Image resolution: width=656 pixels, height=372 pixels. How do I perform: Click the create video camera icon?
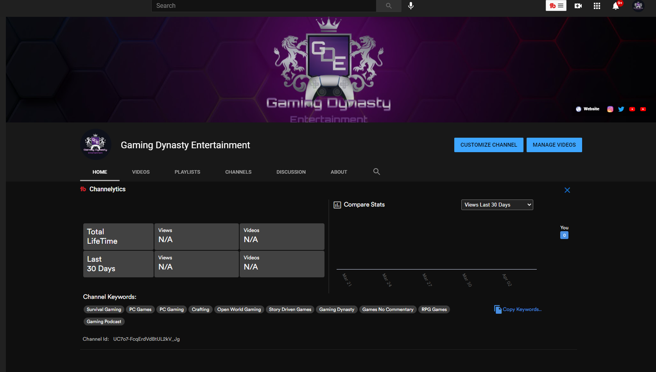tap(578, 6)
